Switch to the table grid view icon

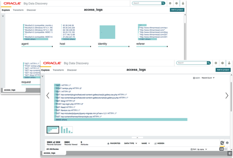(x=221, y=149)
